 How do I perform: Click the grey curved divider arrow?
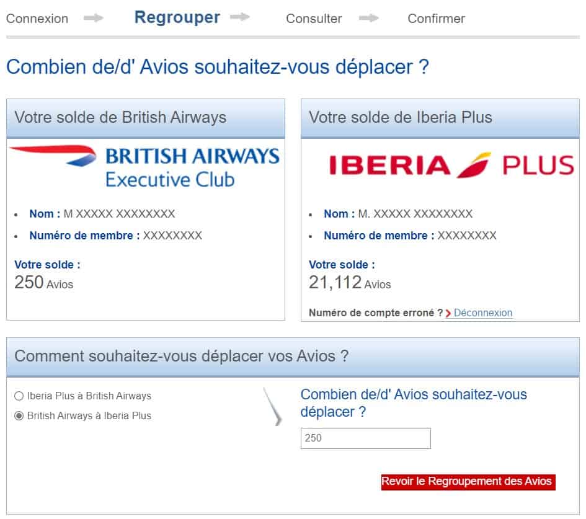click(x=272, y=407)
